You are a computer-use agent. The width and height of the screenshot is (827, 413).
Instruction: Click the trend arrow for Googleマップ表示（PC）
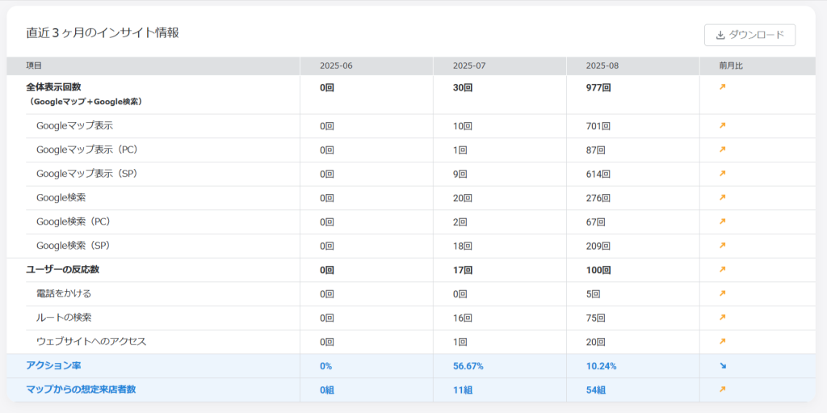tap(723, 150)
